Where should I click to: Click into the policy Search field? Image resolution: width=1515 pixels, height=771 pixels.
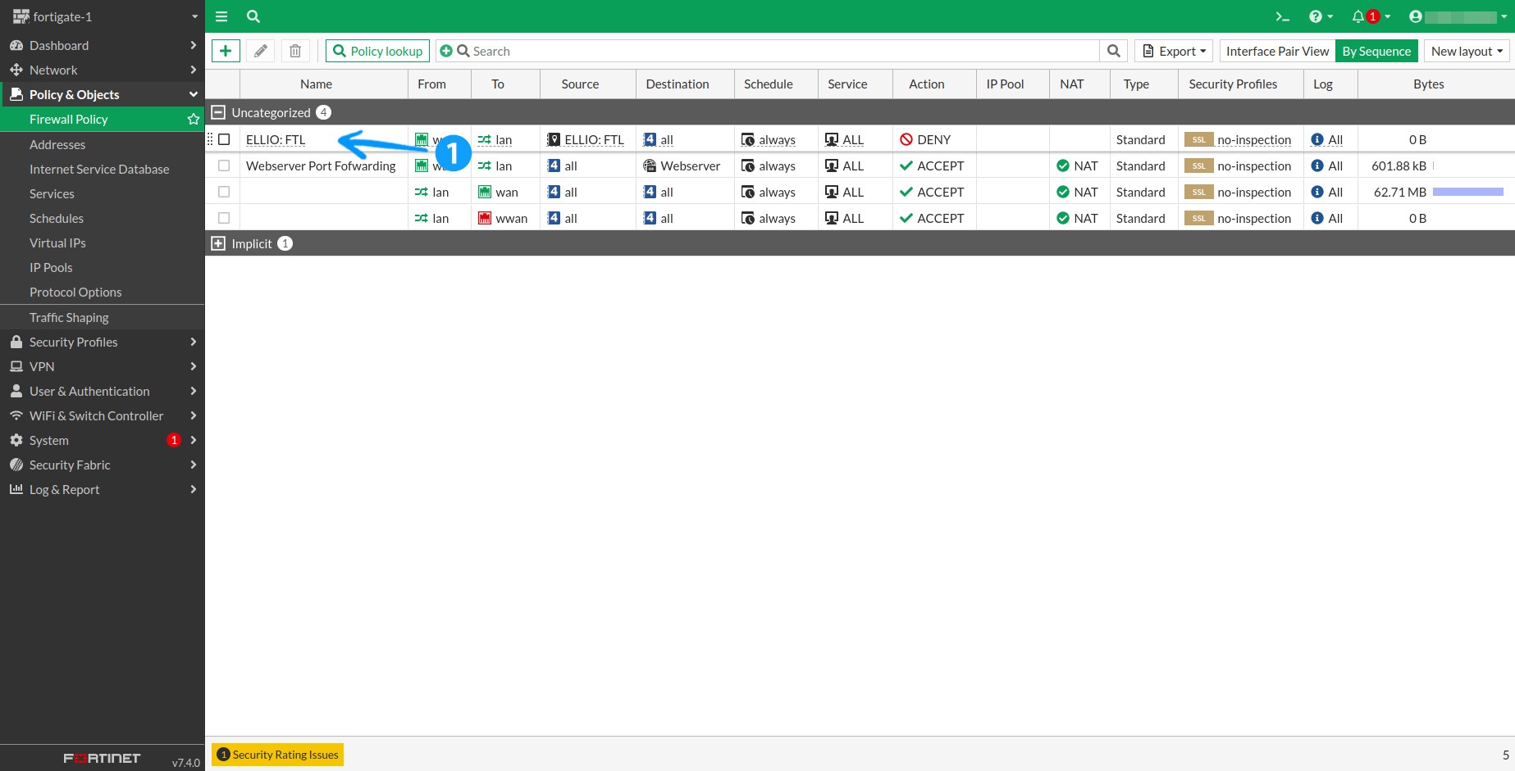coord(779,51)
